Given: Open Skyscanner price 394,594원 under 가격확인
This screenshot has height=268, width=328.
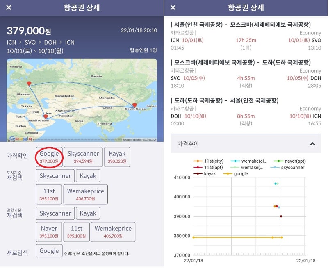Looking at the screenshot, I should pos(83,156).
